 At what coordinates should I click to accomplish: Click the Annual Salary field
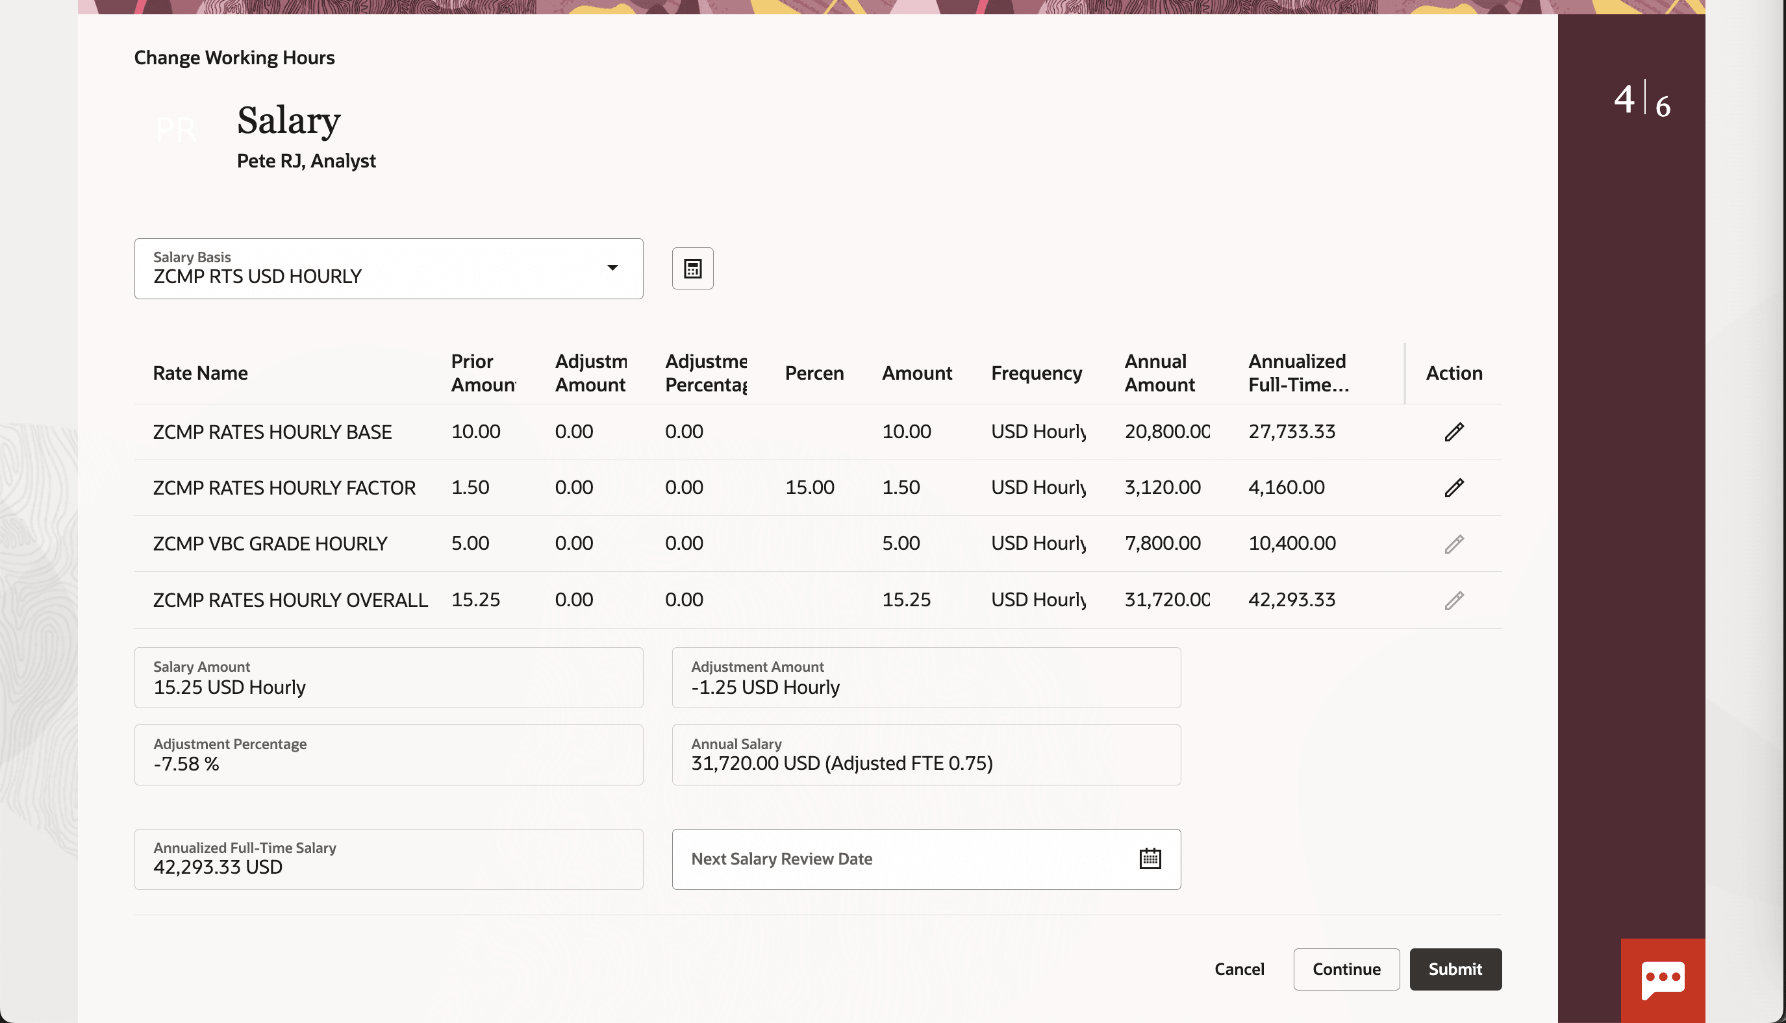click(x=925, y=755)
